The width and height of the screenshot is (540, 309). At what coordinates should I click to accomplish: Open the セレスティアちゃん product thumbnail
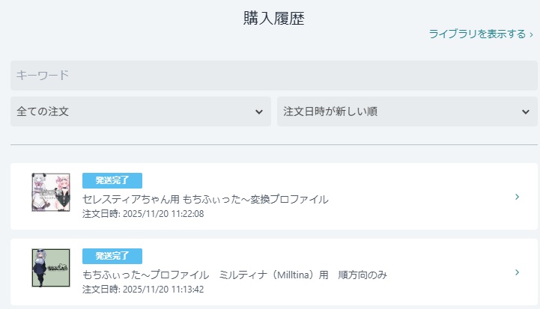[51, 192]
